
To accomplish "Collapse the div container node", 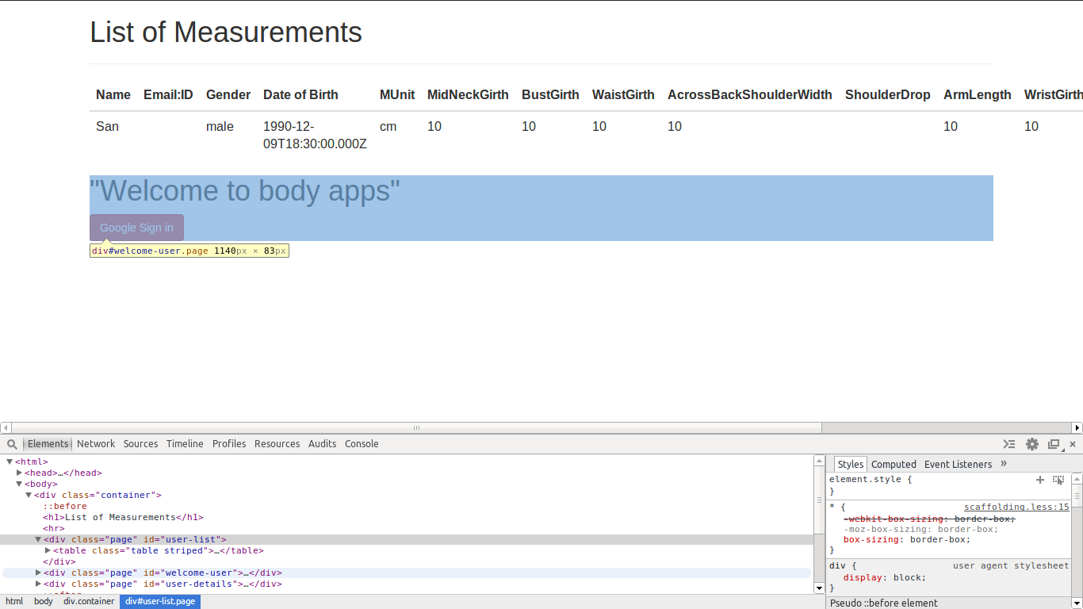I will 29,495.
